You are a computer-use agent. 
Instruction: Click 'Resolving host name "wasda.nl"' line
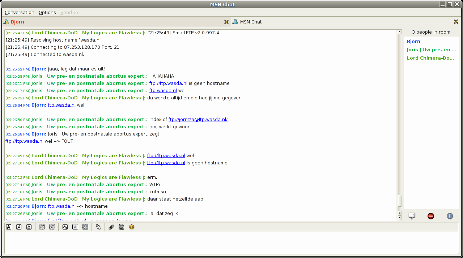[x=54, y=40]
